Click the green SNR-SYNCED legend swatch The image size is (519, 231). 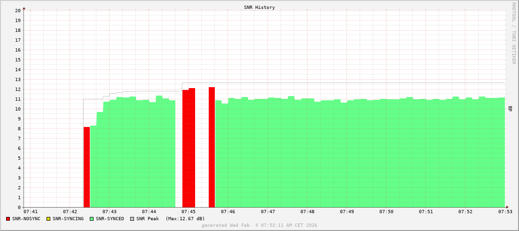click(x=92, y=219)
